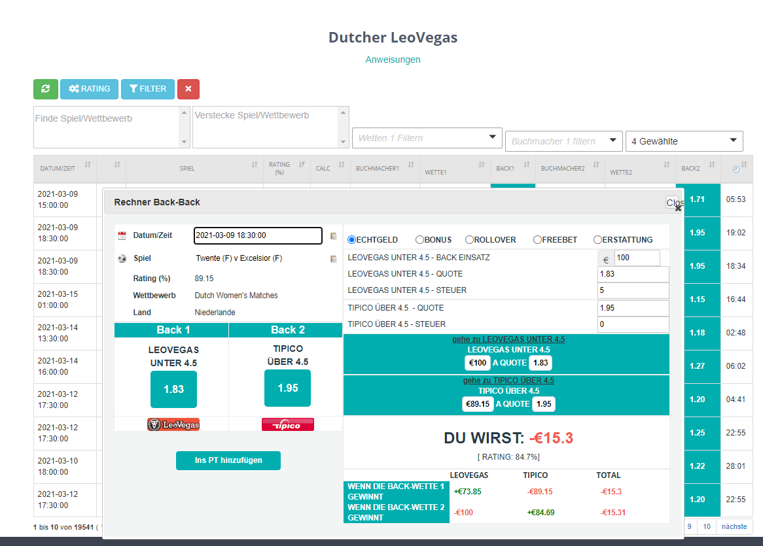Screen dimensions: 763x546
Task: Click the large 1.83 odds tile under Back 1
Action: [x=173, y=390]
